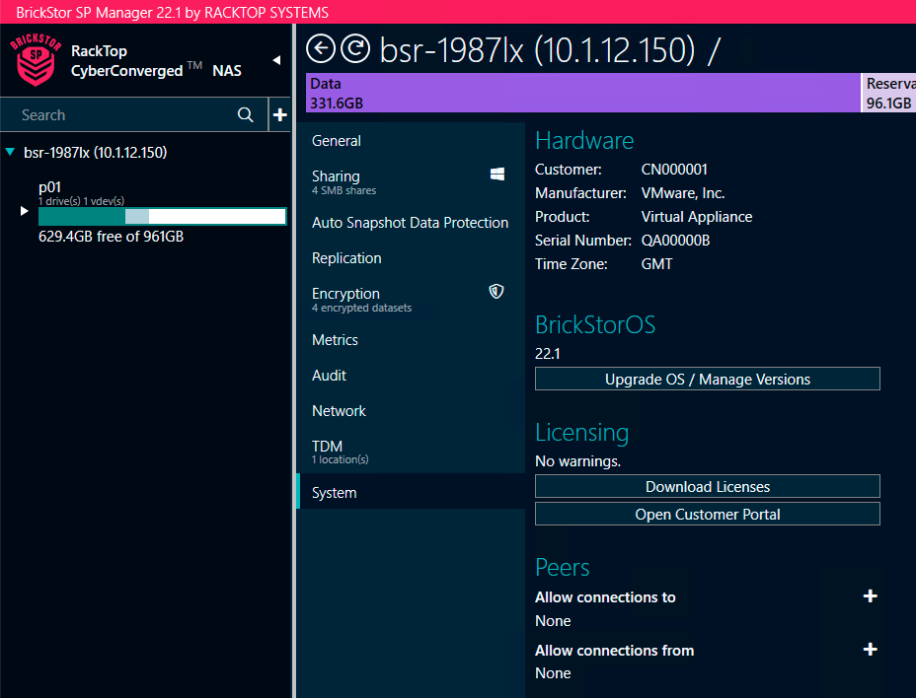Image resolution: width=916 pixels, height=698 pixels.
Task: Click the VMware, Inc. manufacturer value
Action: coord(683,193)
